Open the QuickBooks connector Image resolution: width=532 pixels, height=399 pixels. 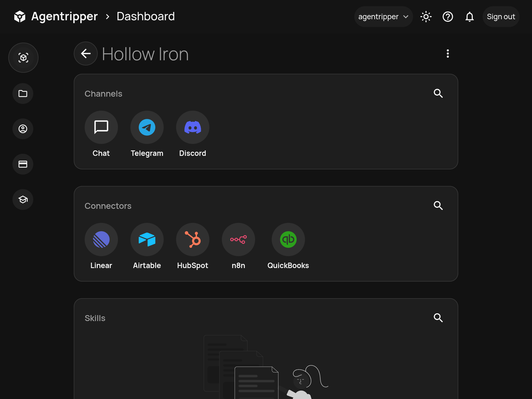(x=288, y=240)
